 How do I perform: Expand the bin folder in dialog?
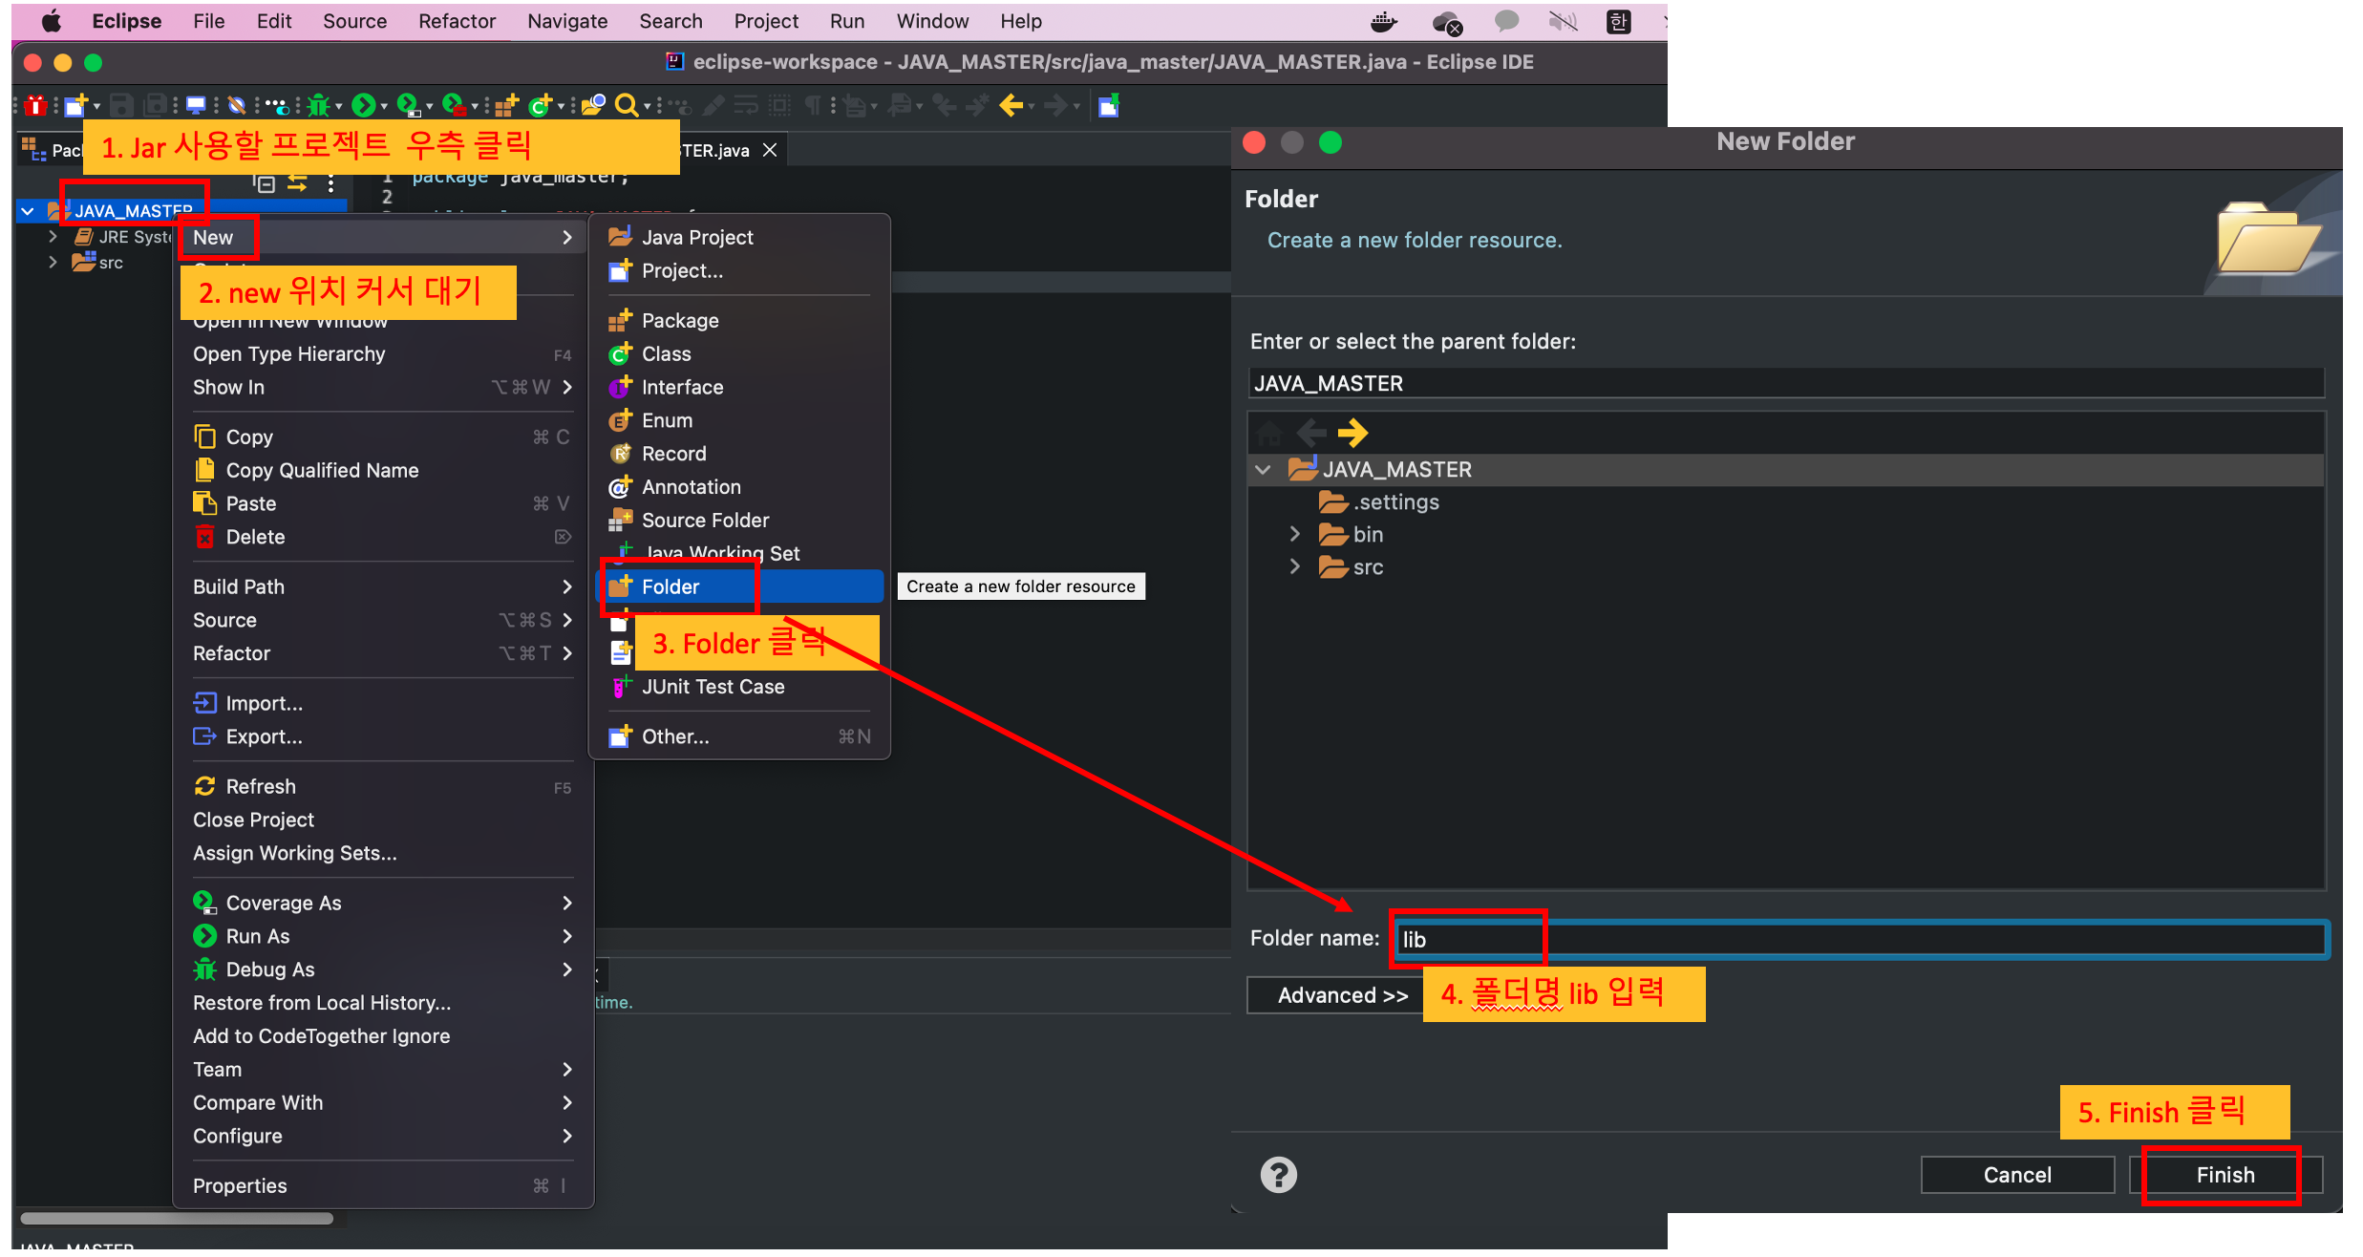point(1294,534)
